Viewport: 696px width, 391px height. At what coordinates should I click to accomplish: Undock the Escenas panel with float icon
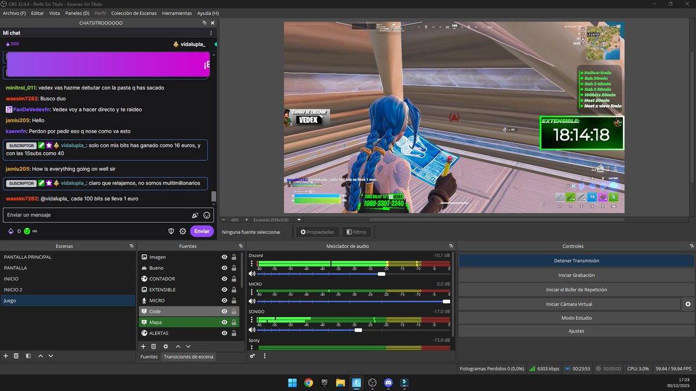pyautogui.click(x=132, y=246)
